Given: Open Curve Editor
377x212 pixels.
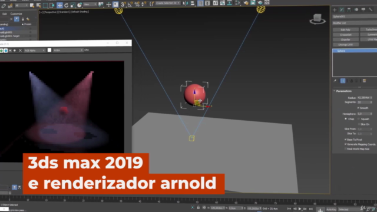Looking at the screenshot, I should (223, 3).
